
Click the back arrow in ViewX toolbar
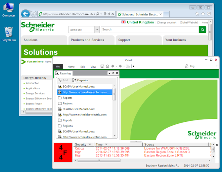[x=112, y=66]
